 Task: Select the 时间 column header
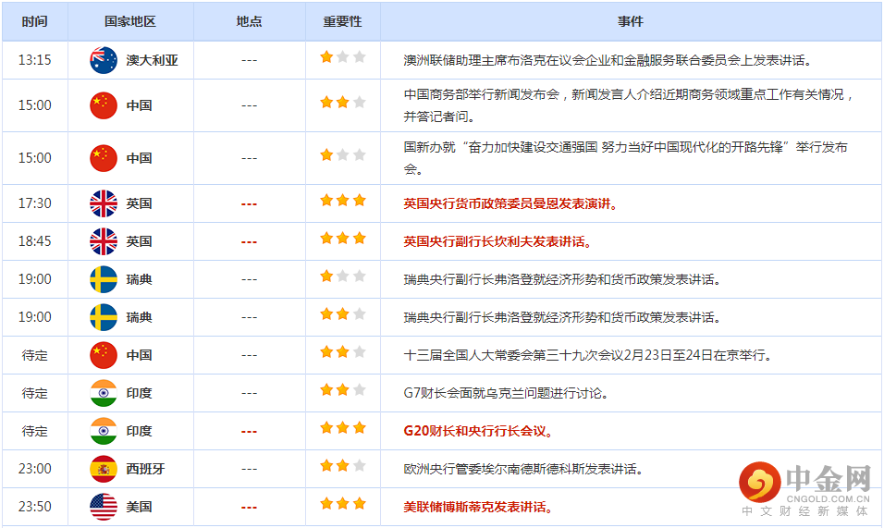pos(34,21)
